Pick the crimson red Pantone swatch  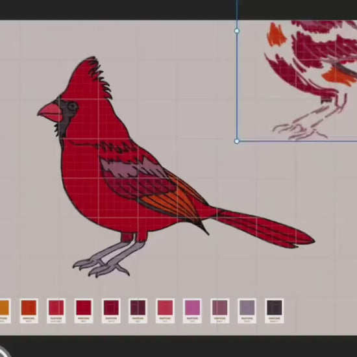(x=56, y=311)
